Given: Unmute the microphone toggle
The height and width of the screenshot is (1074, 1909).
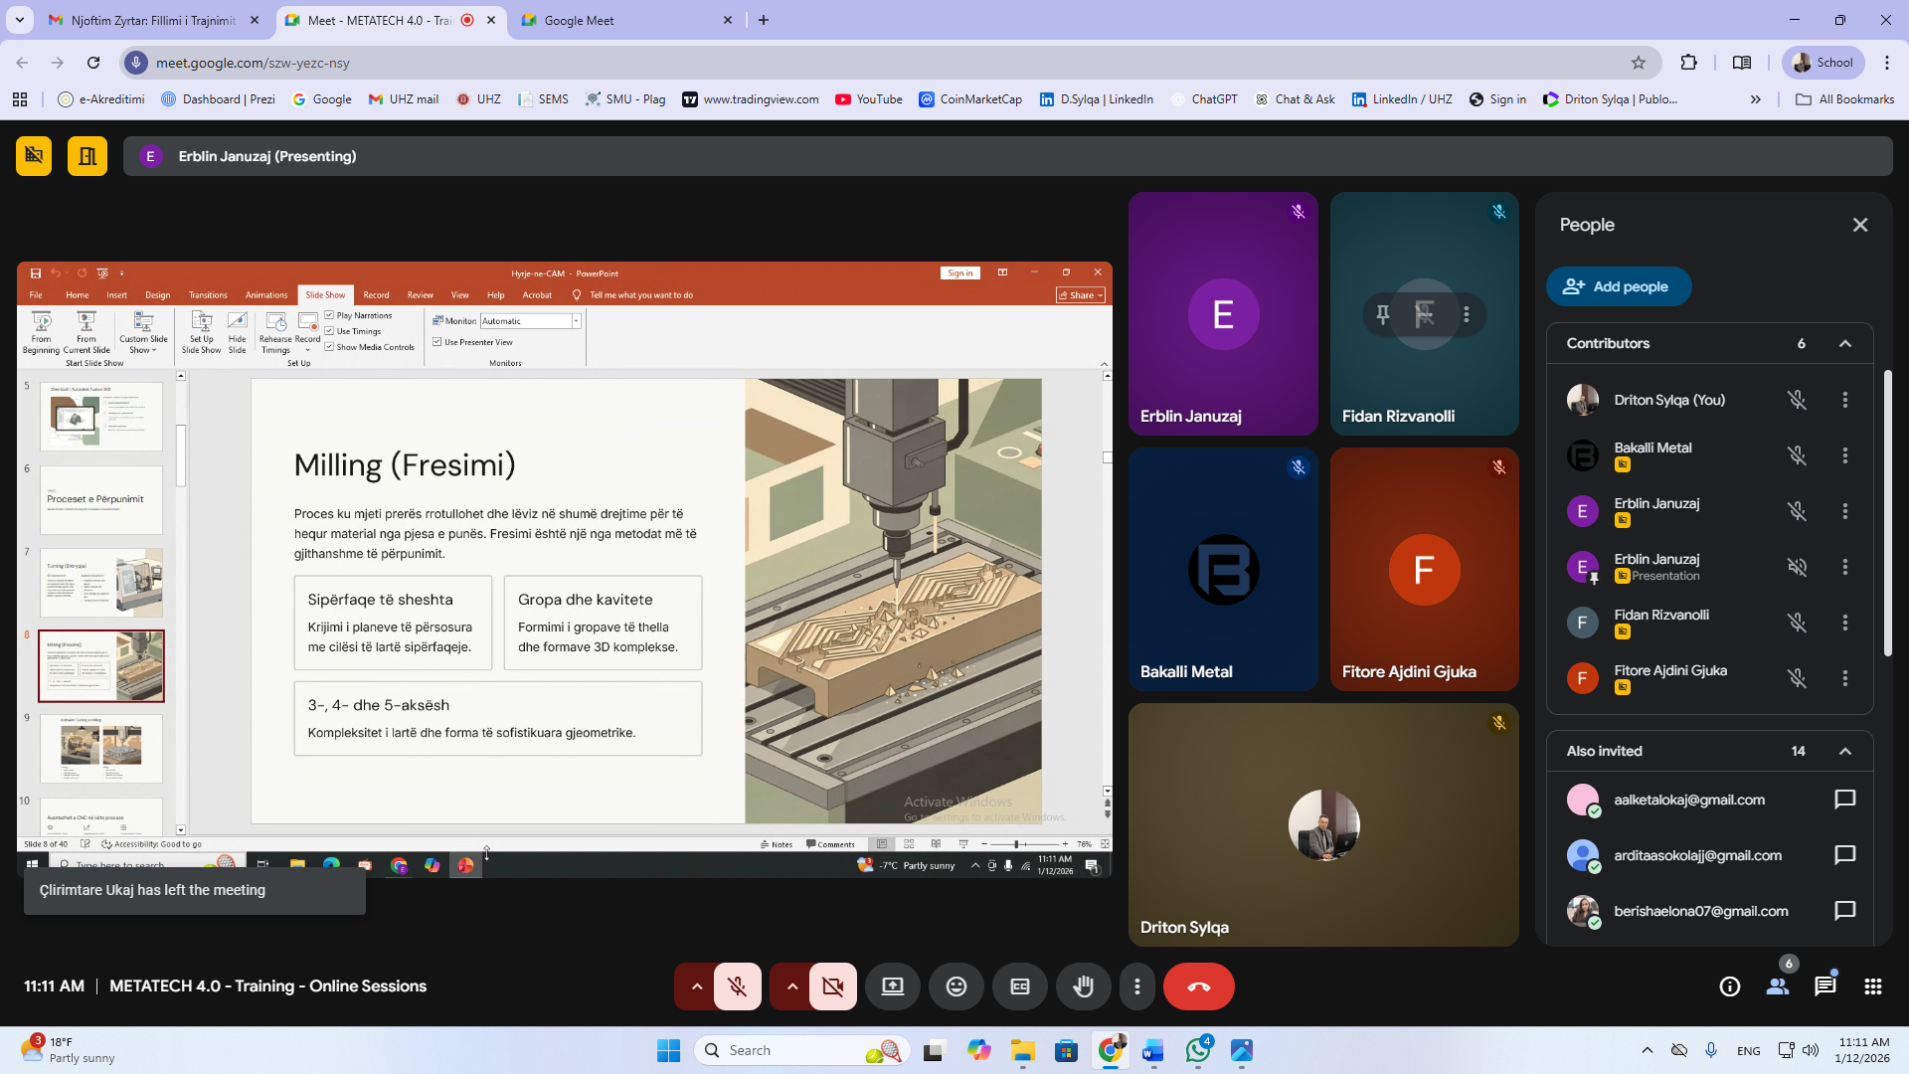Looking at the screenshot, I should [x=737, y=986].
